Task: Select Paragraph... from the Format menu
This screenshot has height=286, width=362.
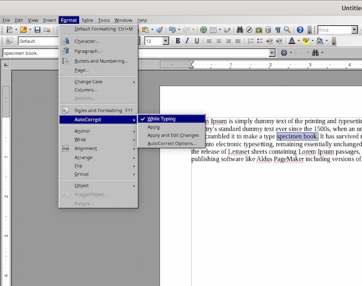Action: (87, 51)
